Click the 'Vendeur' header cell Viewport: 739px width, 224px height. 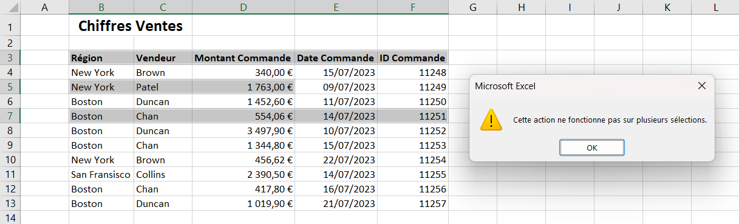tap(163, 58)
